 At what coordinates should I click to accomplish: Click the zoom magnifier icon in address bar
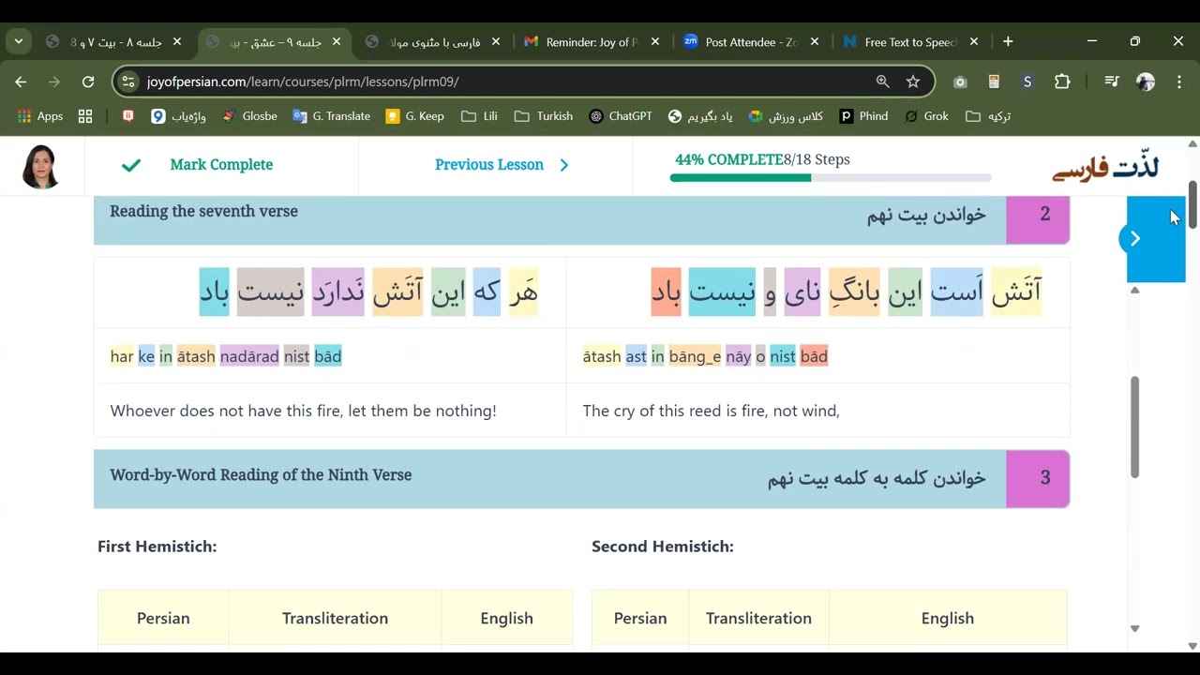click(882, 82)
